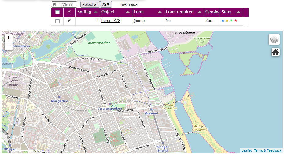Click the green star in Stars column

coord(231,21)
